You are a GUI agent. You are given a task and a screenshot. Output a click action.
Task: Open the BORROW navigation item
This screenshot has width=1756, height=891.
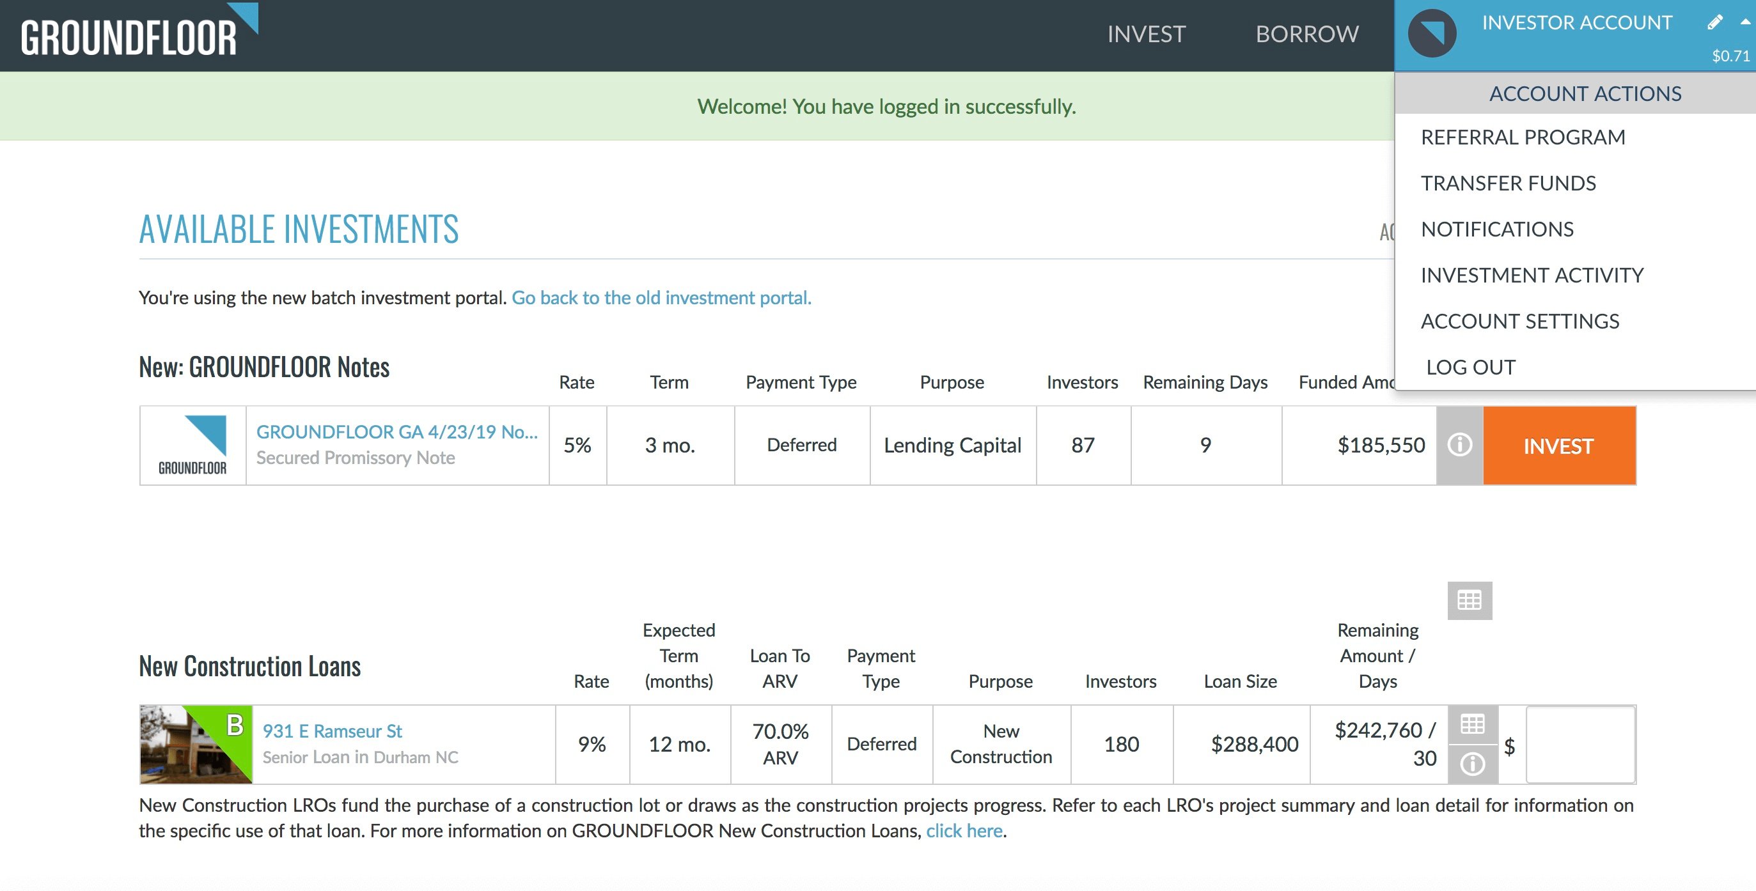(1308, 34)
